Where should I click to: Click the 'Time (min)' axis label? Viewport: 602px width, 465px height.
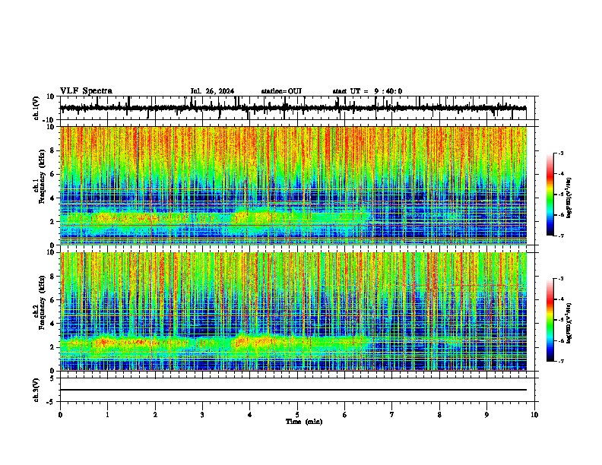304,422
